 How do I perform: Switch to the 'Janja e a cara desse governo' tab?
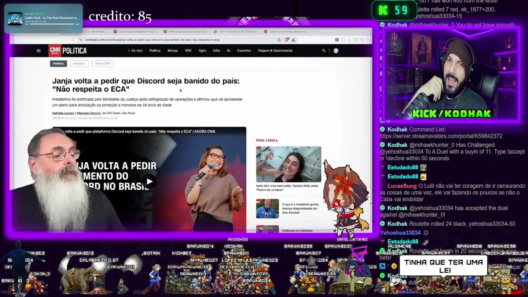287,31
